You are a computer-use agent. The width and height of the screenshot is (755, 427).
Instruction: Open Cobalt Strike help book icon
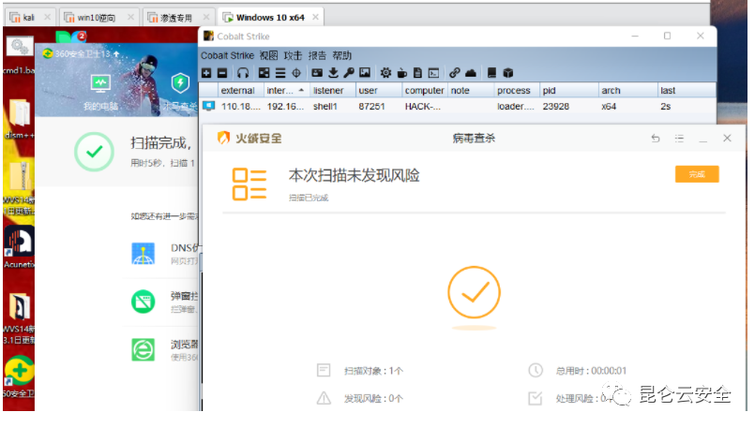pyautogui.click(x=491, y=73)
